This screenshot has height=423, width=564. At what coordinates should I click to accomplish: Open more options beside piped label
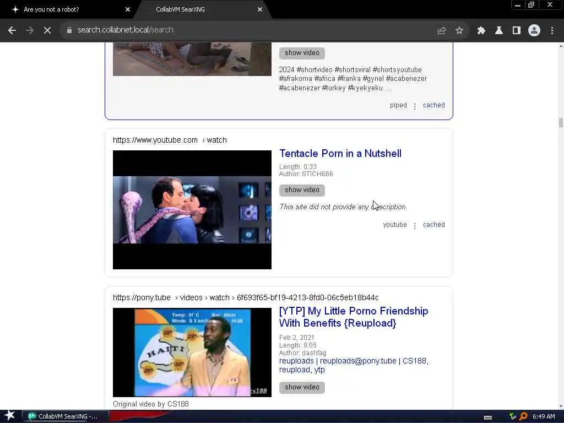(x=415, y=106)
